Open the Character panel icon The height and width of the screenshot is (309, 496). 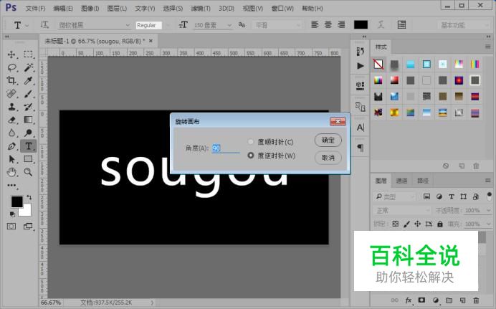pyautogui.click(x=361, y=128)
